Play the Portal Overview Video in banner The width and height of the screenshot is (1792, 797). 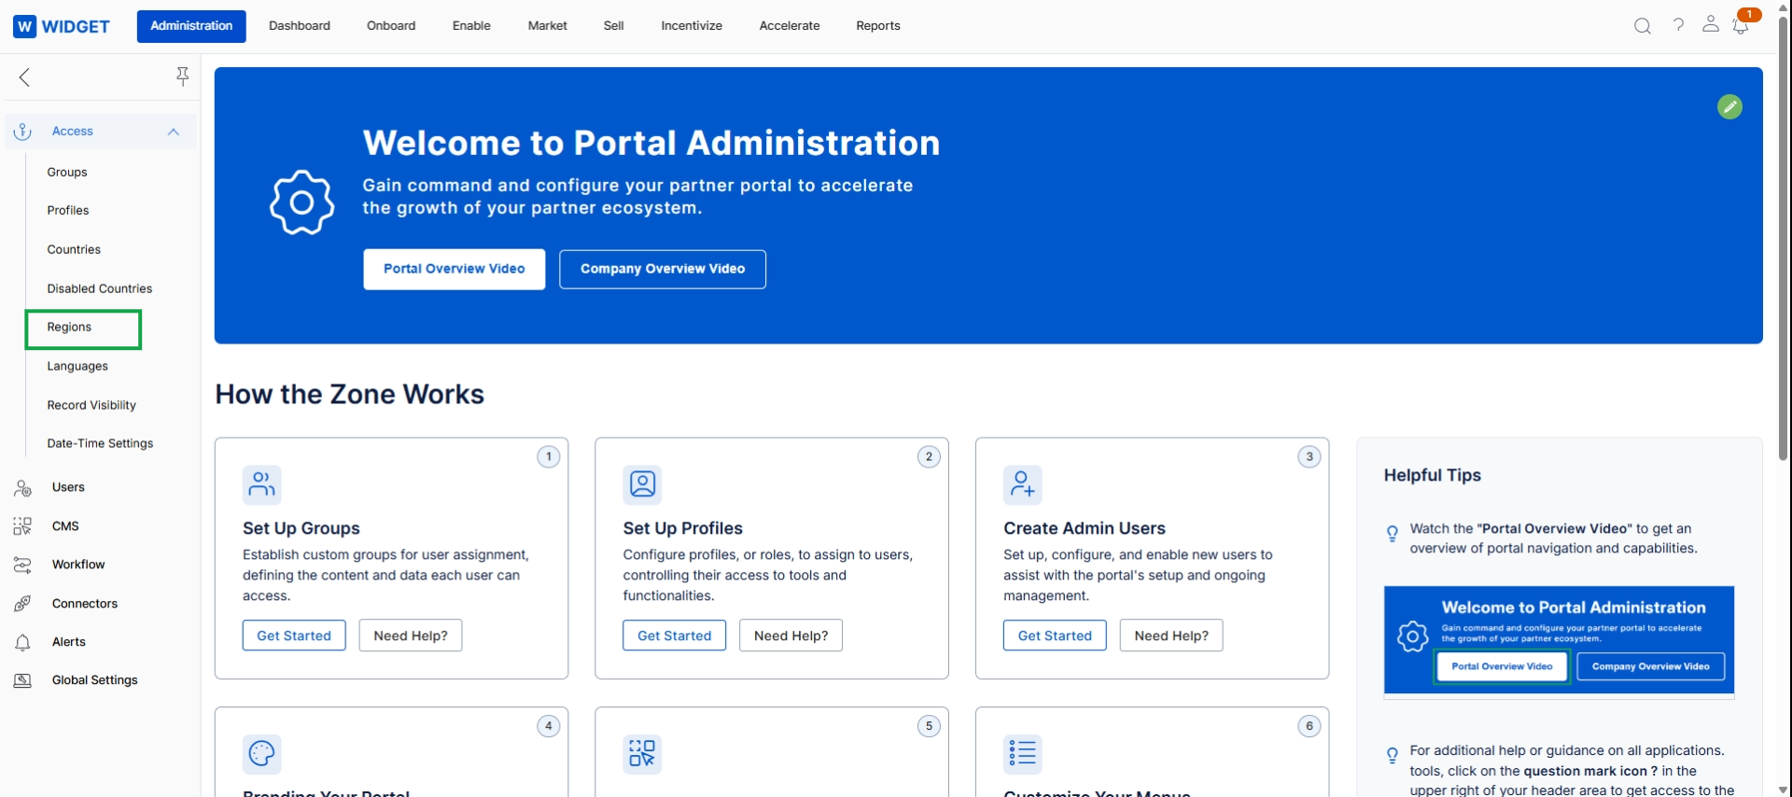pos(455,269)
